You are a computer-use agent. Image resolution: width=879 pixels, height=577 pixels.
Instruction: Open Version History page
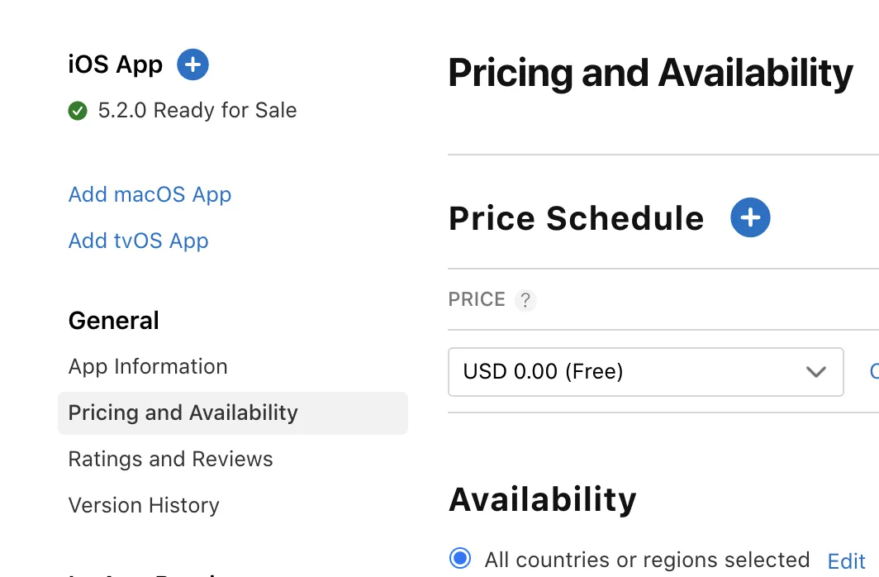(144, 505)
